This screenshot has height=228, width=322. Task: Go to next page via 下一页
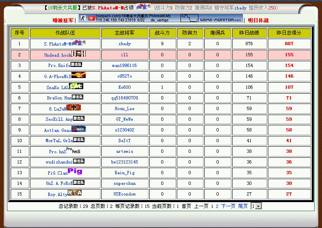point(228,206)
